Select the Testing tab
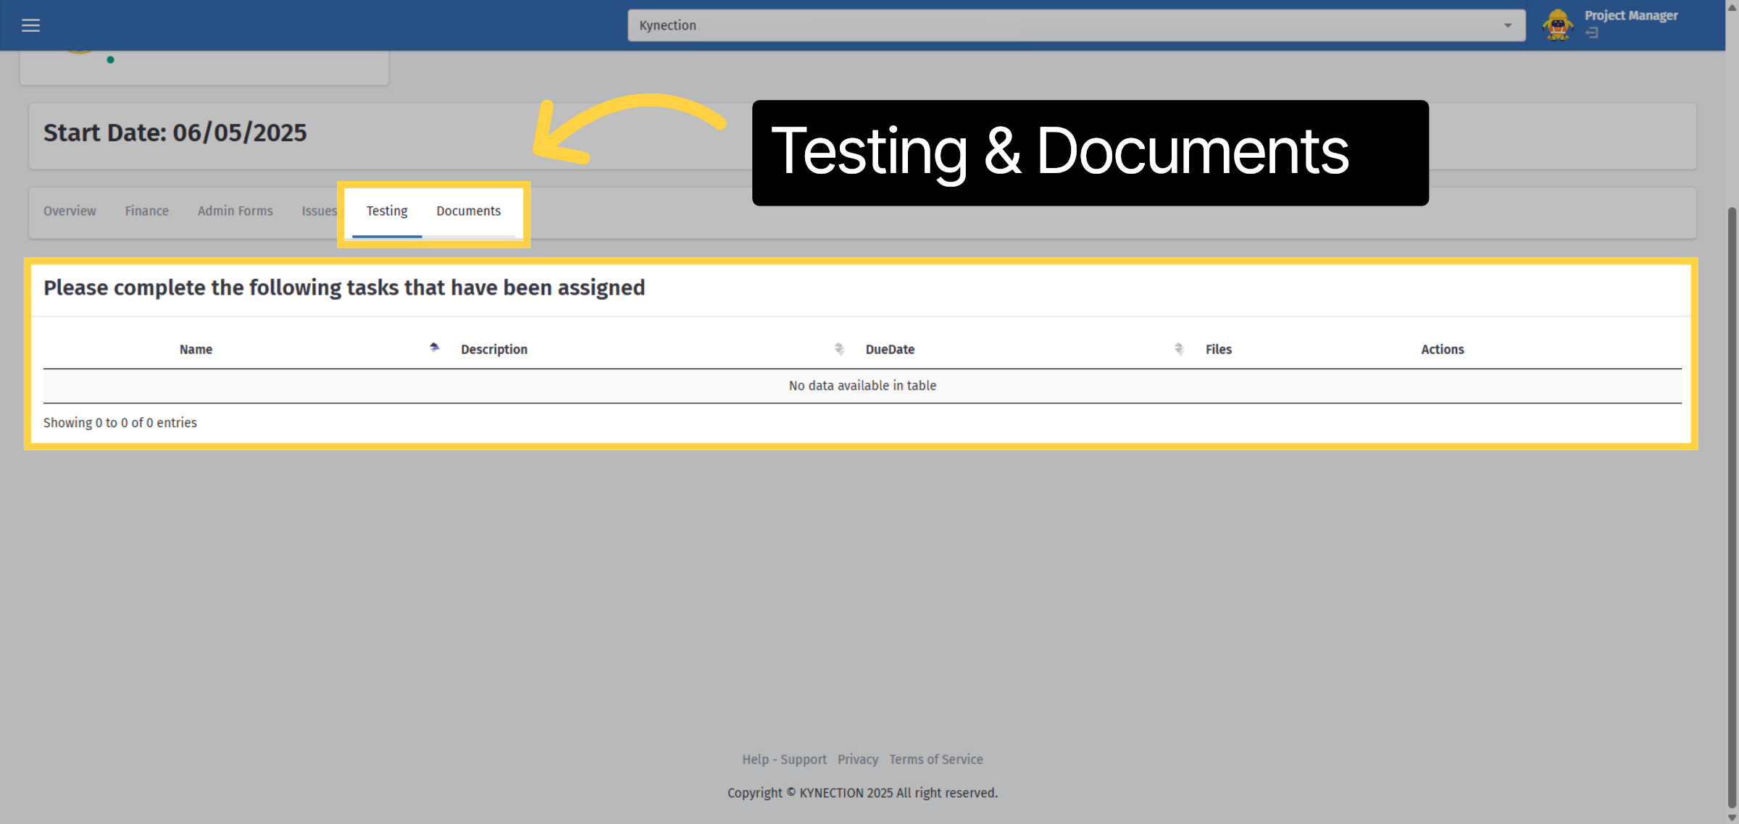The width and height of the screenshot is (1739, 824). tap(387, 211)
